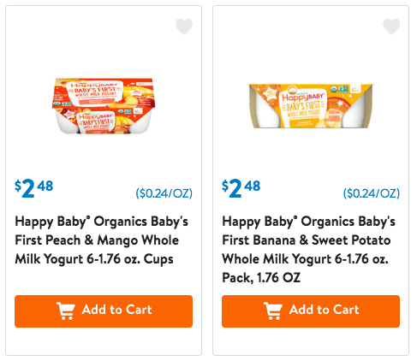The height and width of the screenshot is (361, 417).
Task: Select Happy Baby logo on orange banana package
Action: pos(304,97)
